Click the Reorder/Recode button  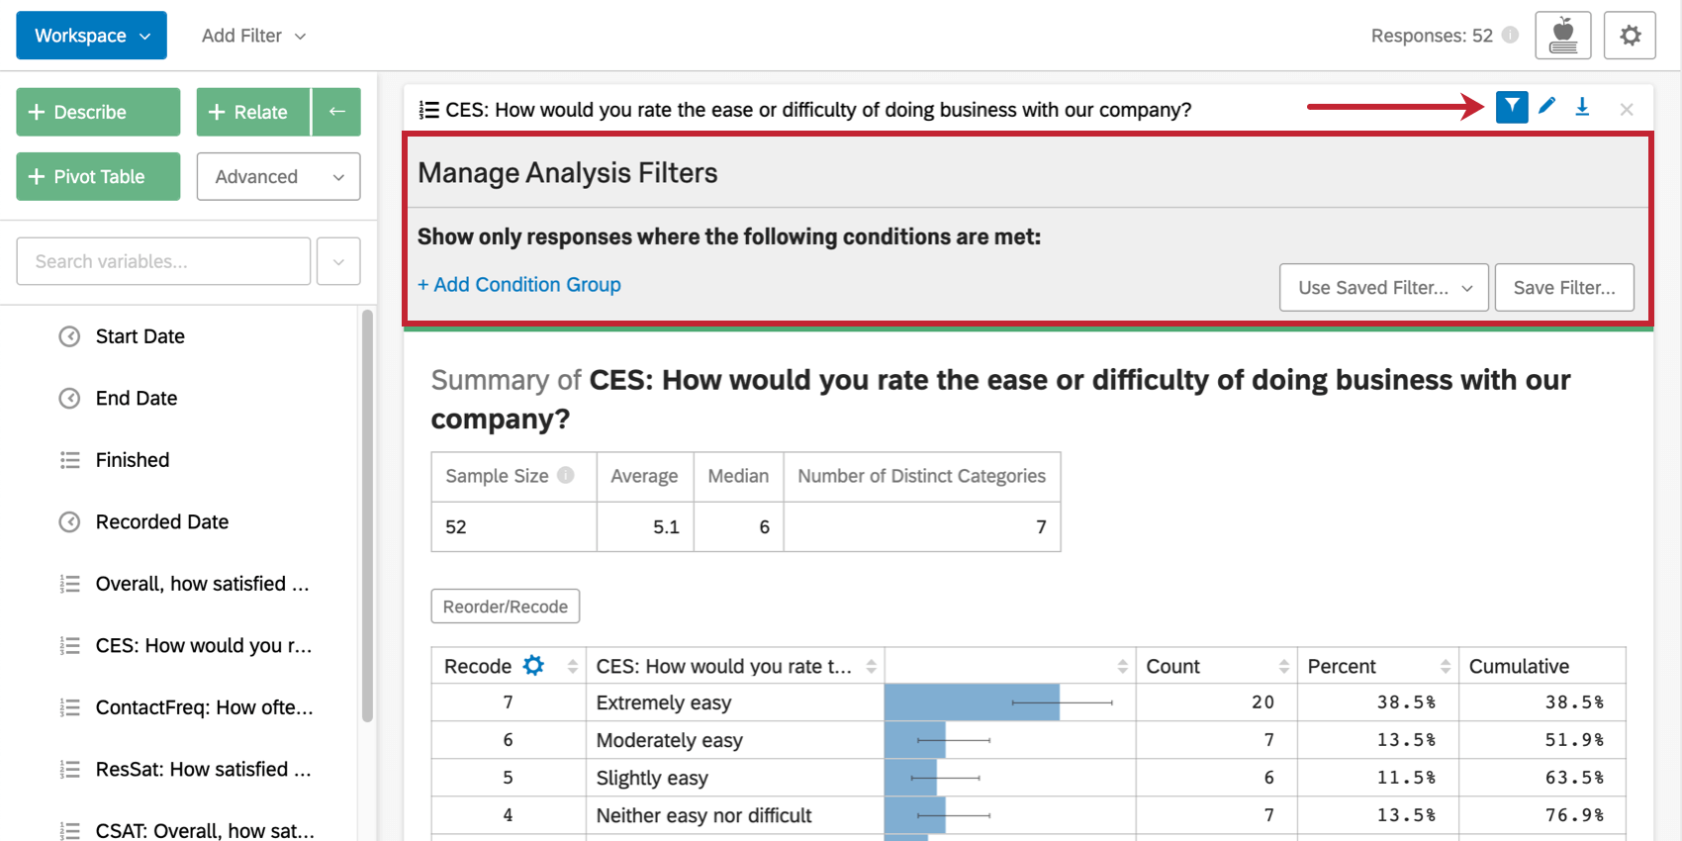505,607
